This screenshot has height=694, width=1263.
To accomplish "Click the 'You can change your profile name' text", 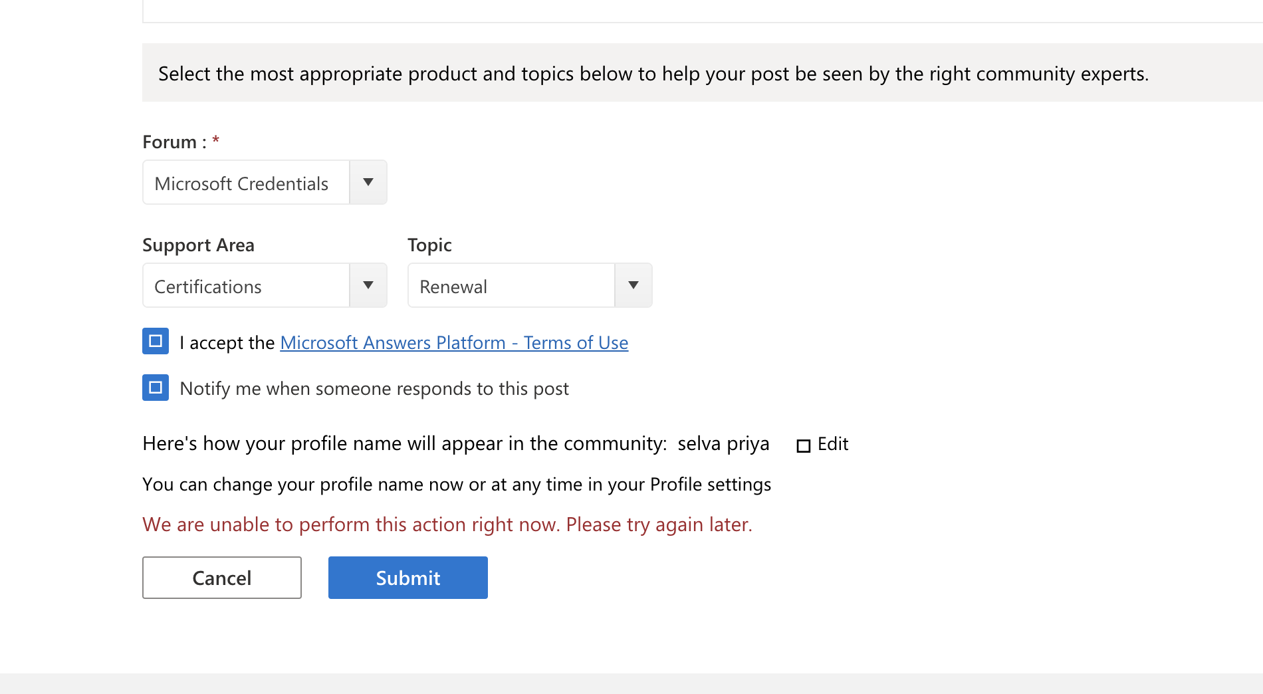I will pyautogui.click(x=457, y=485).
